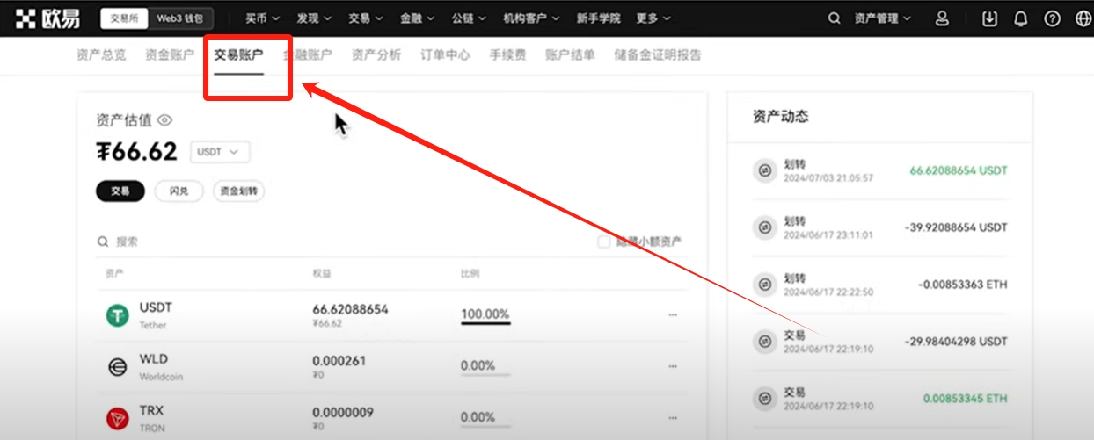Open more options for WLD row
This screenshot has width=1094, height=440.
point(673,366)
